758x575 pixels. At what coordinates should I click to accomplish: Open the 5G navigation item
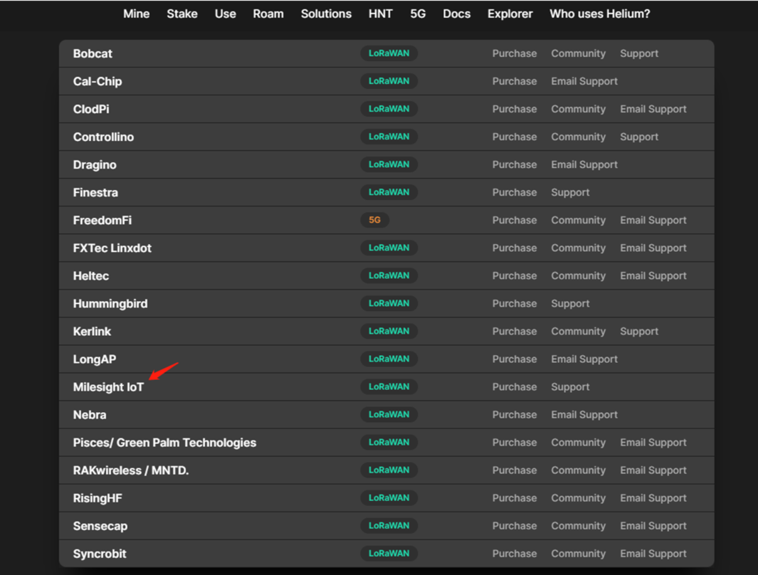[x=419, y=14]
